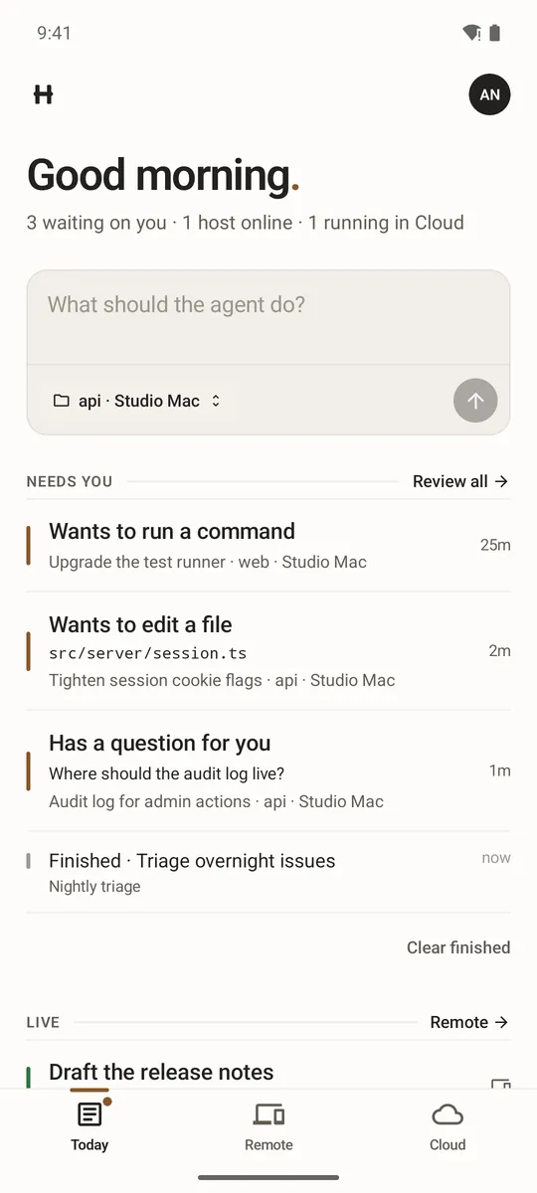Screen dimensions: 537x1193
Task: Tap the Wi-Fi status icon in the status bar
Action: click(471, 33)
